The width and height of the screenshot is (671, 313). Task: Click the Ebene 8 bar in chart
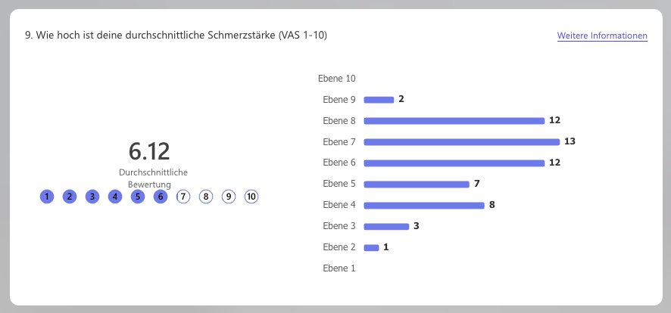coord(454,120)
